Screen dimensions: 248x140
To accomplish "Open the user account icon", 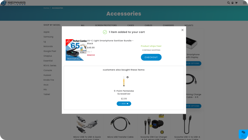I will 232,3.
